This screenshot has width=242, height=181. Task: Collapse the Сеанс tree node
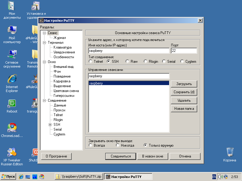(x=44, y=33)
